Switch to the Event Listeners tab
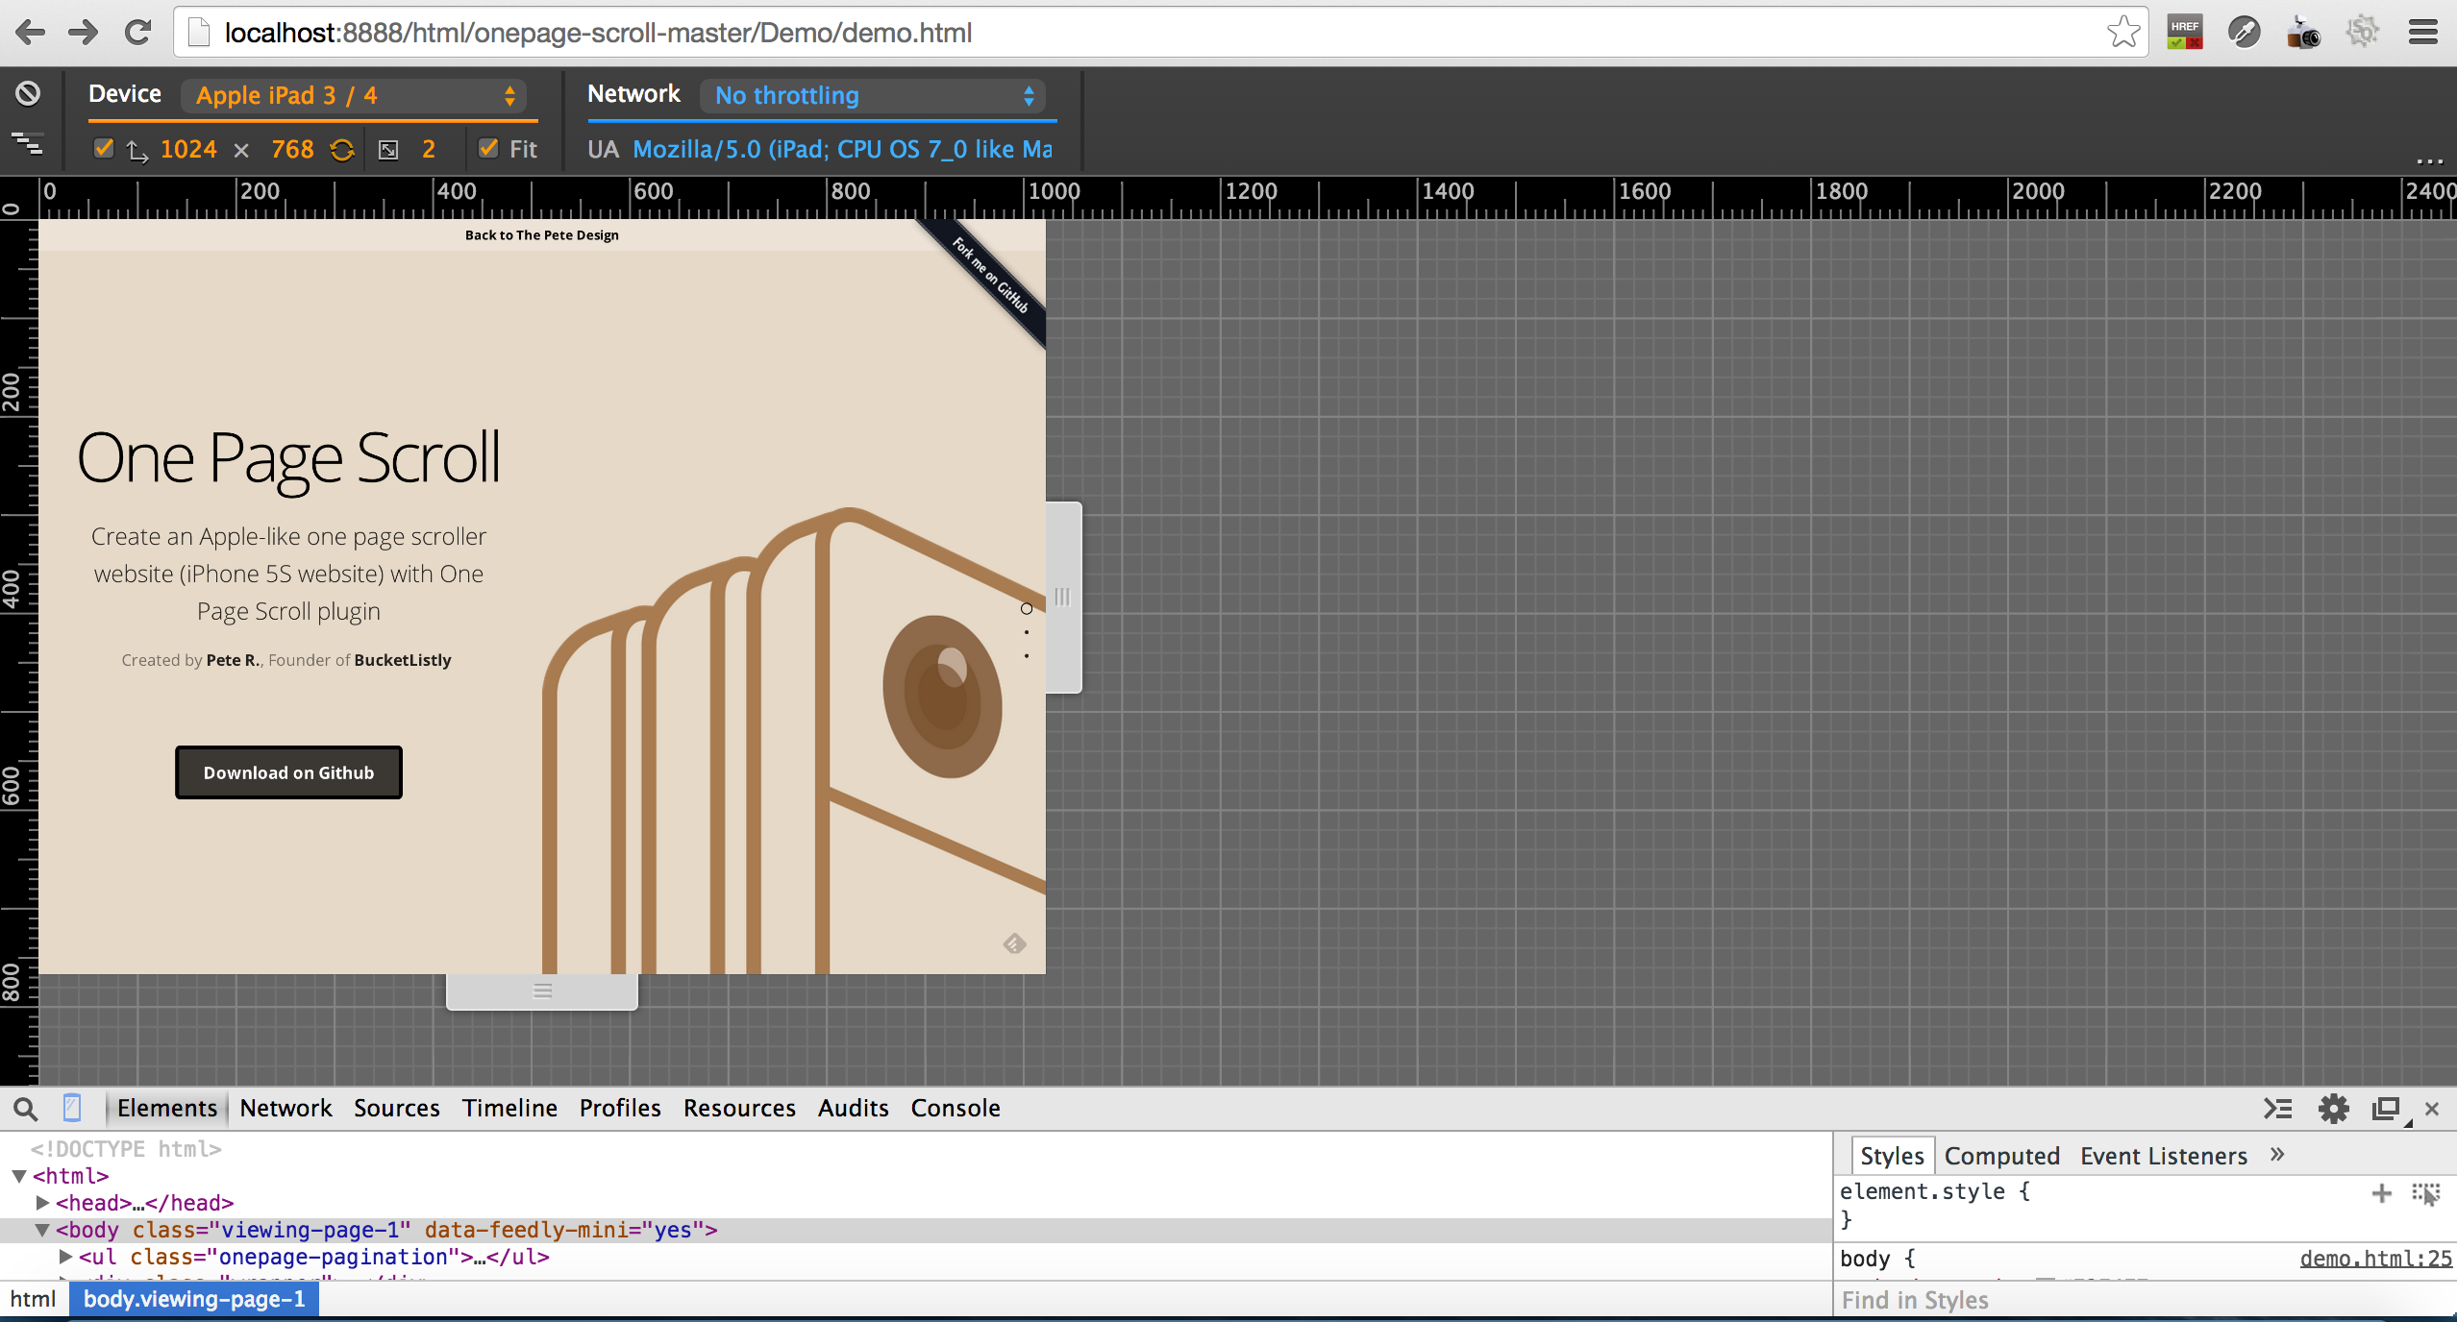Viewport: 2457px width, 1322px height. click(x=2164, y=1156)
